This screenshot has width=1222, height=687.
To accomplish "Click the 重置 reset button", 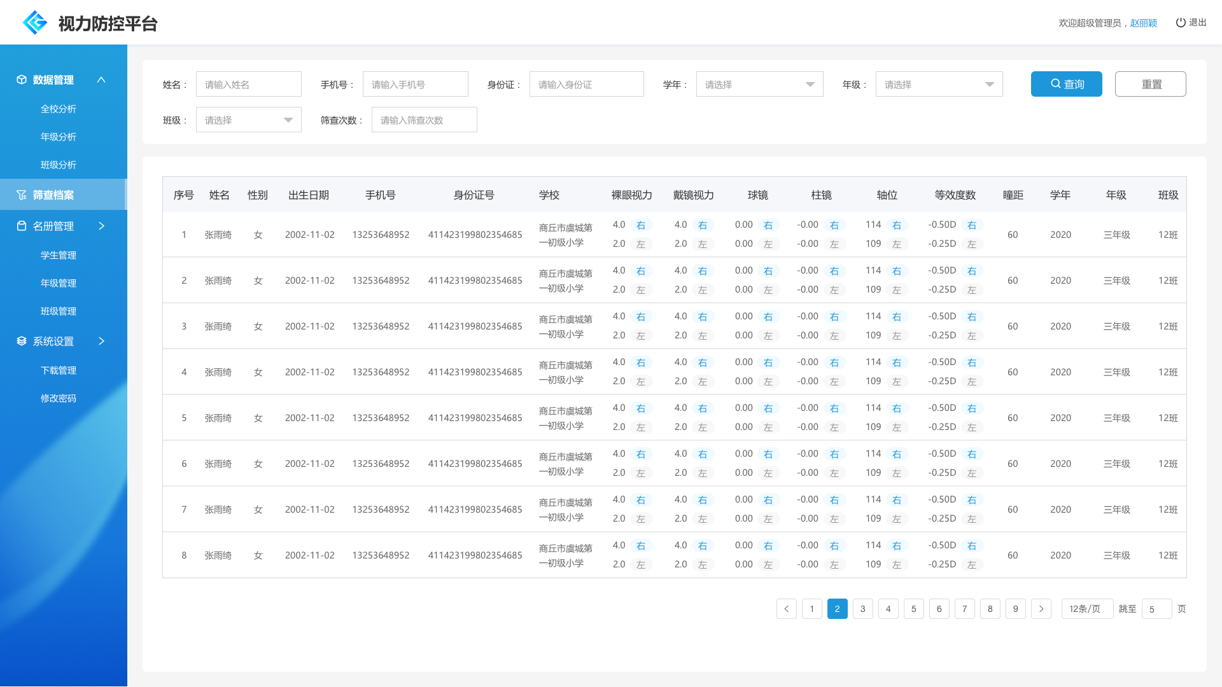I will point(1151,84).
